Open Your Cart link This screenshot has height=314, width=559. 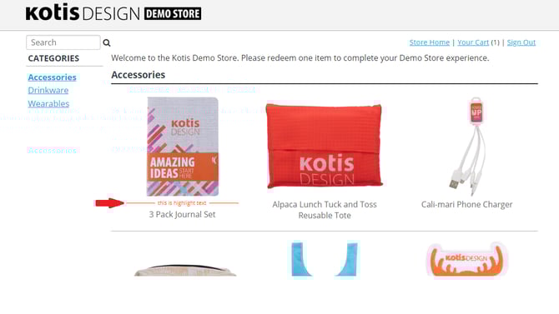[473, 42]
